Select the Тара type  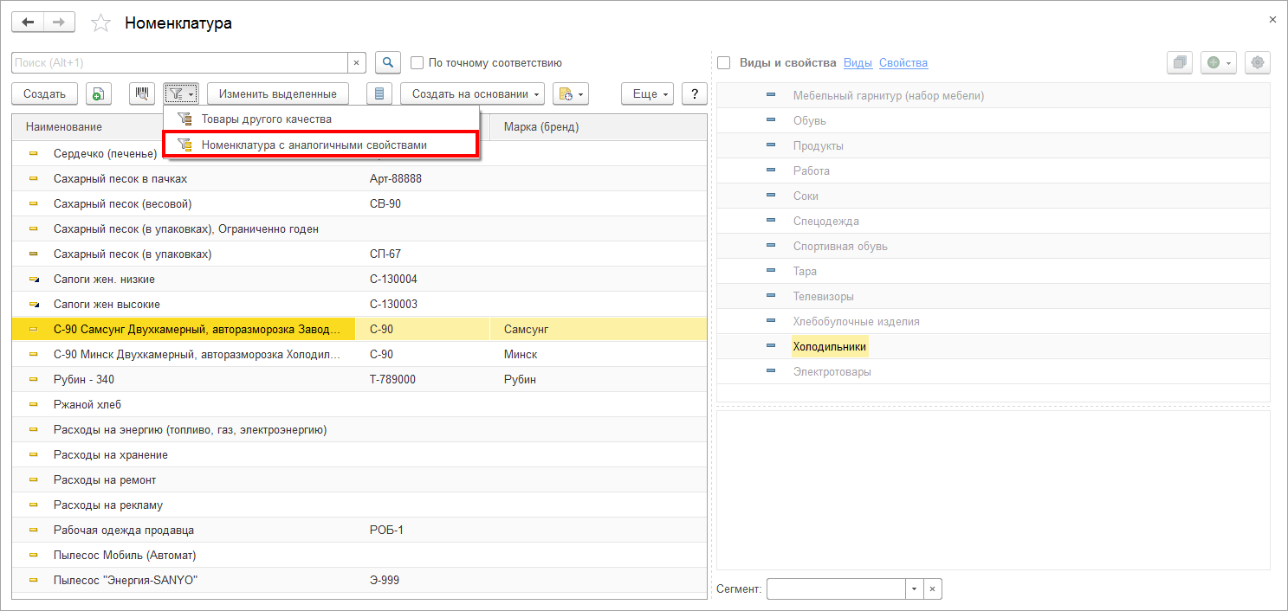click(x=805, y=271)
